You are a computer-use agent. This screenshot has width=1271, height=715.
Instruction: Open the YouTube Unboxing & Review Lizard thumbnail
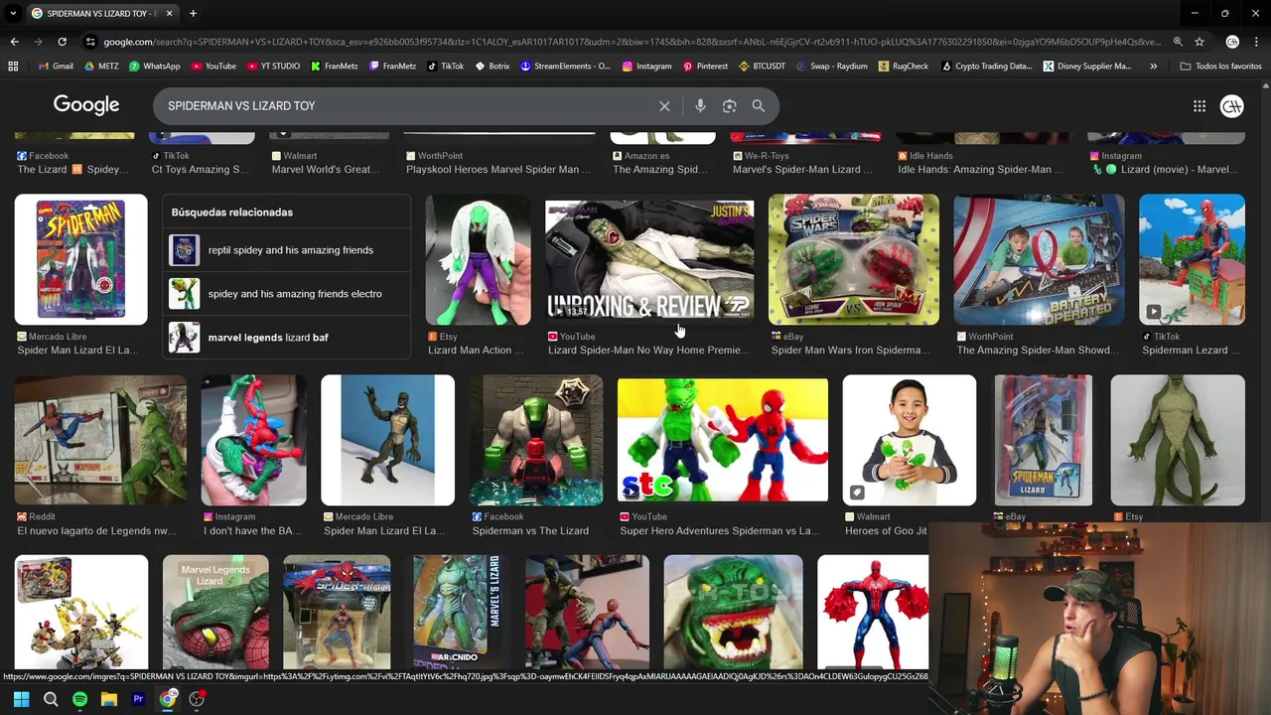point(649,260)
